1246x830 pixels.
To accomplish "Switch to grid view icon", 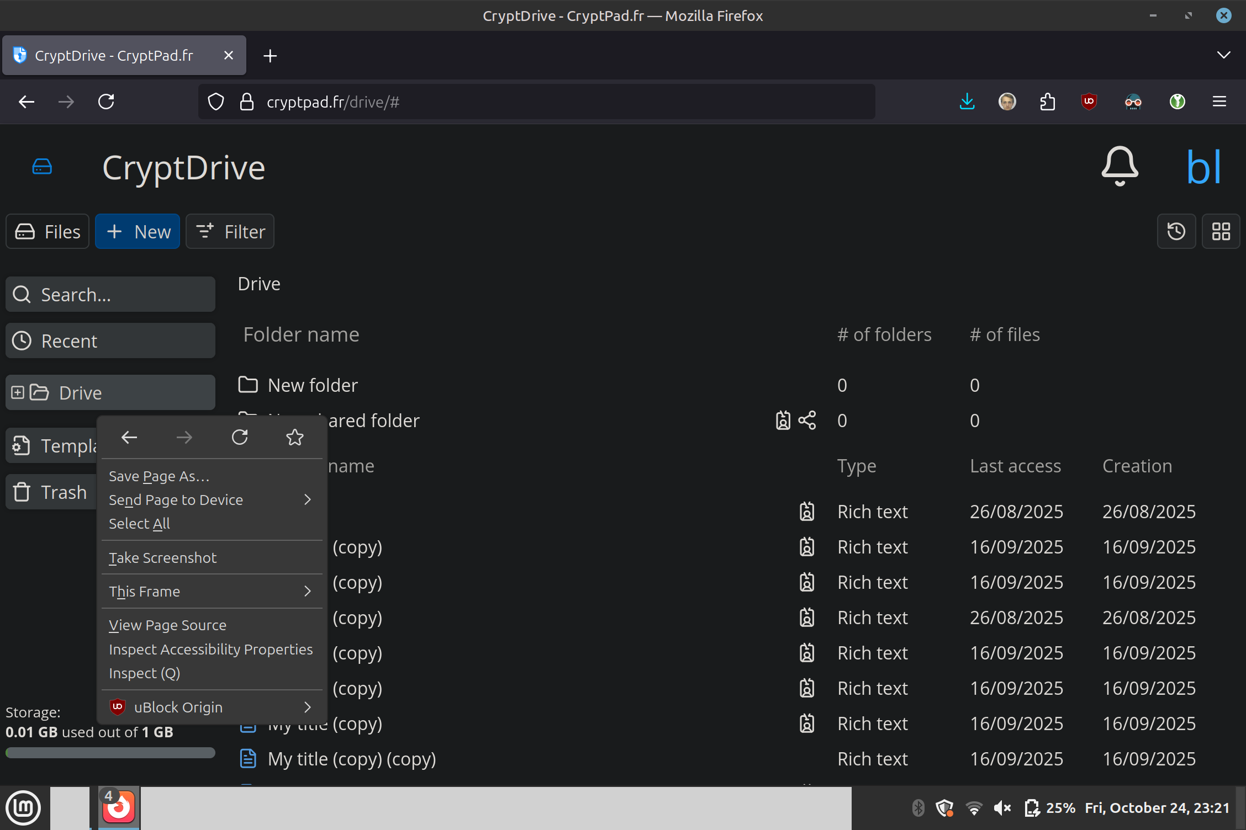I will coord(1221,231).
